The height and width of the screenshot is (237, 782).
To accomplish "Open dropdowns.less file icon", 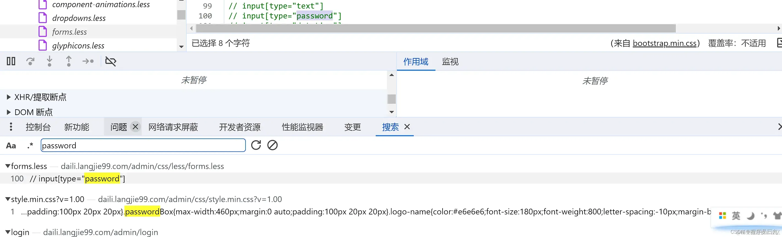I will pos(43,18).
